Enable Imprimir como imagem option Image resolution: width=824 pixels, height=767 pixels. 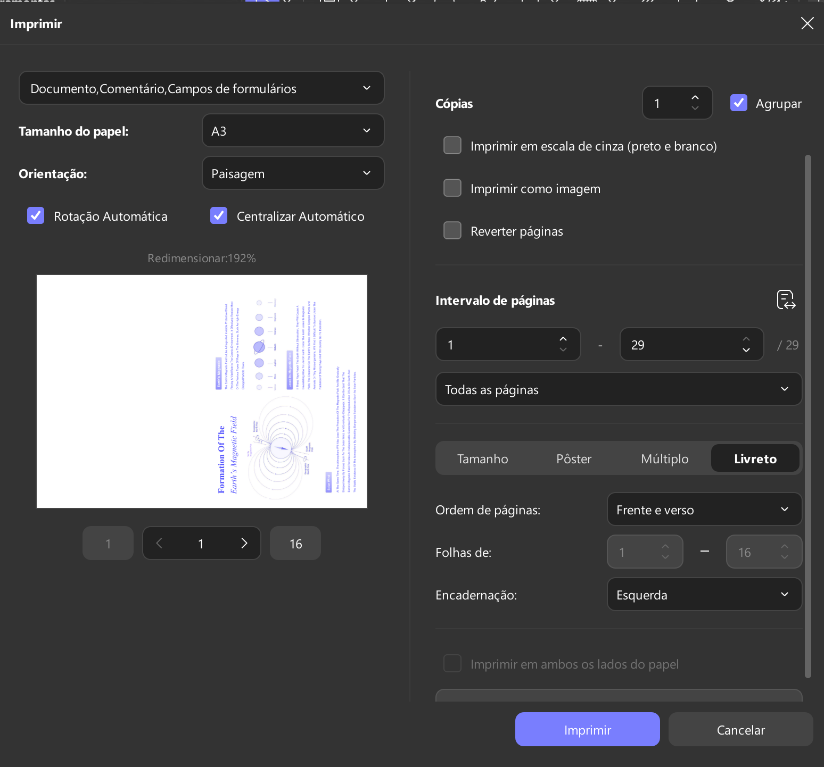[452, 188]
